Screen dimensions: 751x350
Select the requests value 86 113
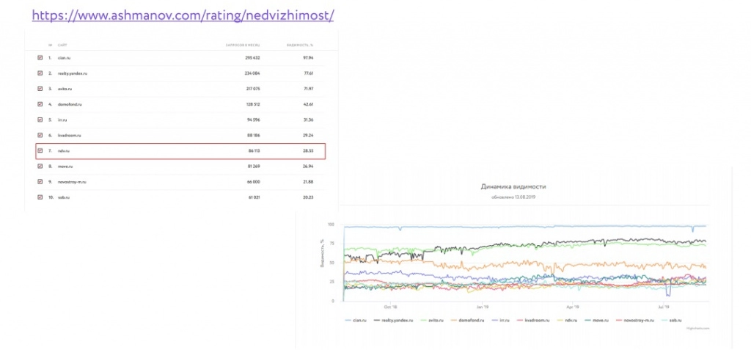(x=253, y=150)
